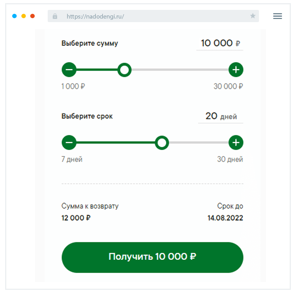Viewport: 296px width, 295px height.
Task: Click the bookmark star in address bar
Action: (x=253, y=16)
